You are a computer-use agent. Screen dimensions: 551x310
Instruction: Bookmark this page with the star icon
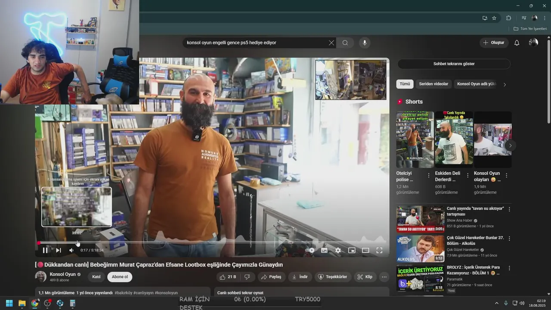tap(494, 18)
